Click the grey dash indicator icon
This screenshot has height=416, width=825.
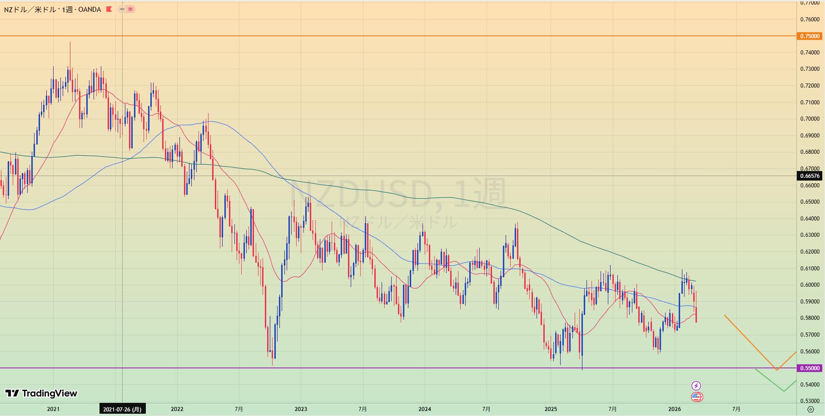click(x=122, y=9)
